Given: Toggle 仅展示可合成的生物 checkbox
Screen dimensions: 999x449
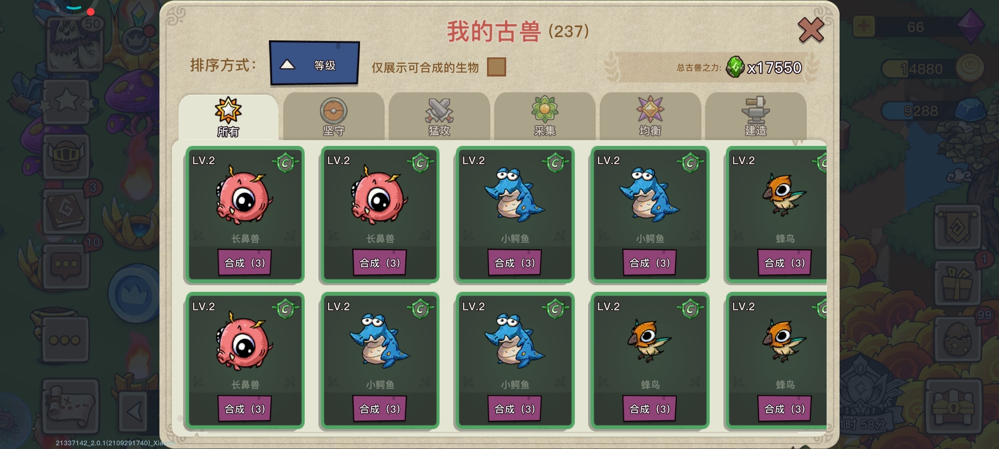Looking at the screenshot, I should pyautogui.click(x=497, y=67).
